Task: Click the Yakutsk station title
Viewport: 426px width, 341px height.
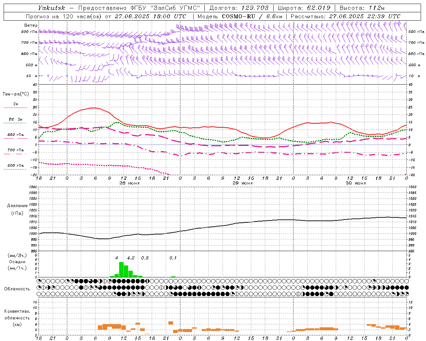Action: tap(52, 8)
